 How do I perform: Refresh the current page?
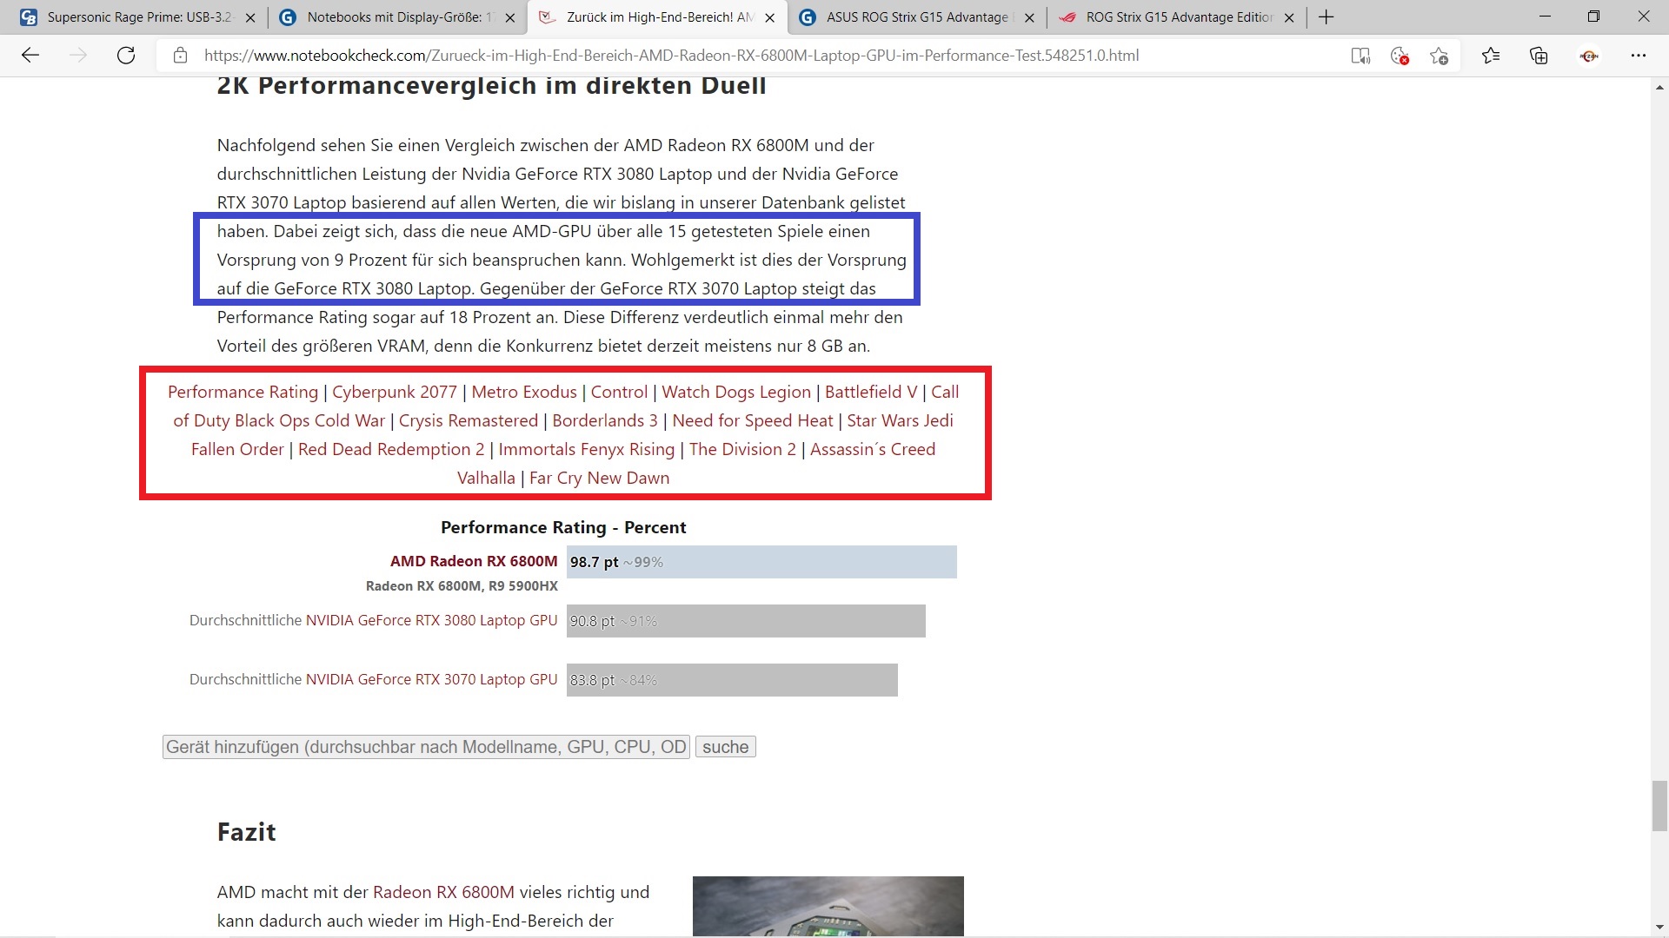click(126, 56)
